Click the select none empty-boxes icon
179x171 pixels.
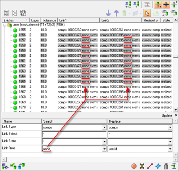pos(14,13)
